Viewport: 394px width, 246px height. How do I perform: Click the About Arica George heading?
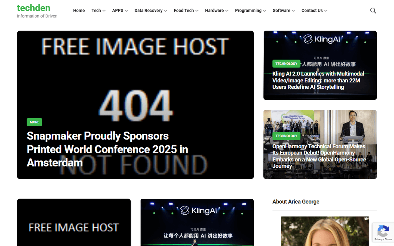296,202
